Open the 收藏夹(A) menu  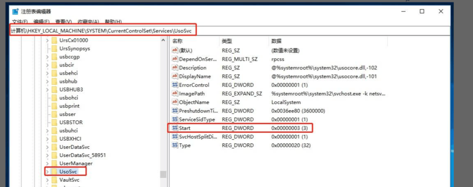pos(88,22)
